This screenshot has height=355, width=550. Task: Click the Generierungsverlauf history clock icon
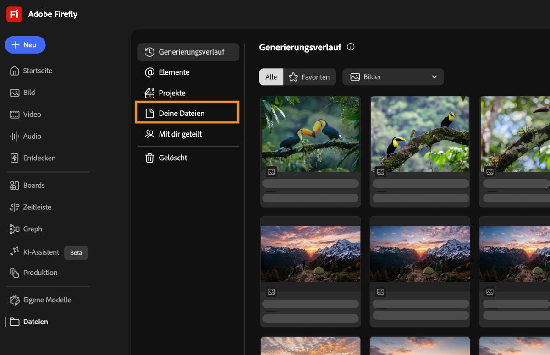(x=149, y=52)
